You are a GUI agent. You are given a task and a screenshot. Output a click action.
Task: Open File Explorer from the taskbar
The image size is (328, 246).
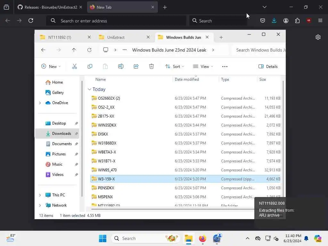pos(188,238)
